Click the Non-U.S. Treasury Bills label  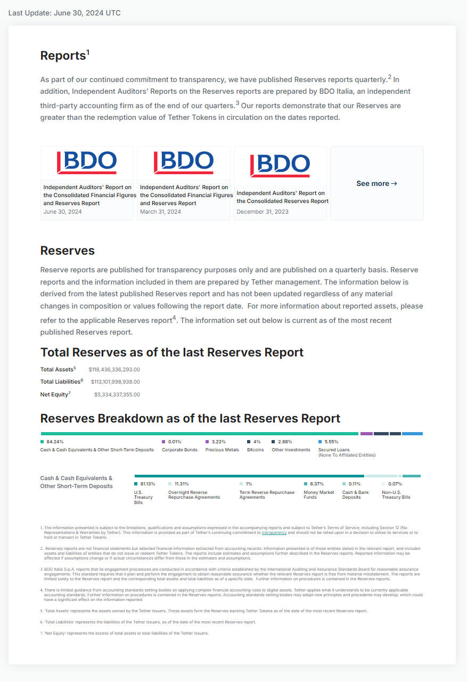pyautogui.click(x=396, y=495)
